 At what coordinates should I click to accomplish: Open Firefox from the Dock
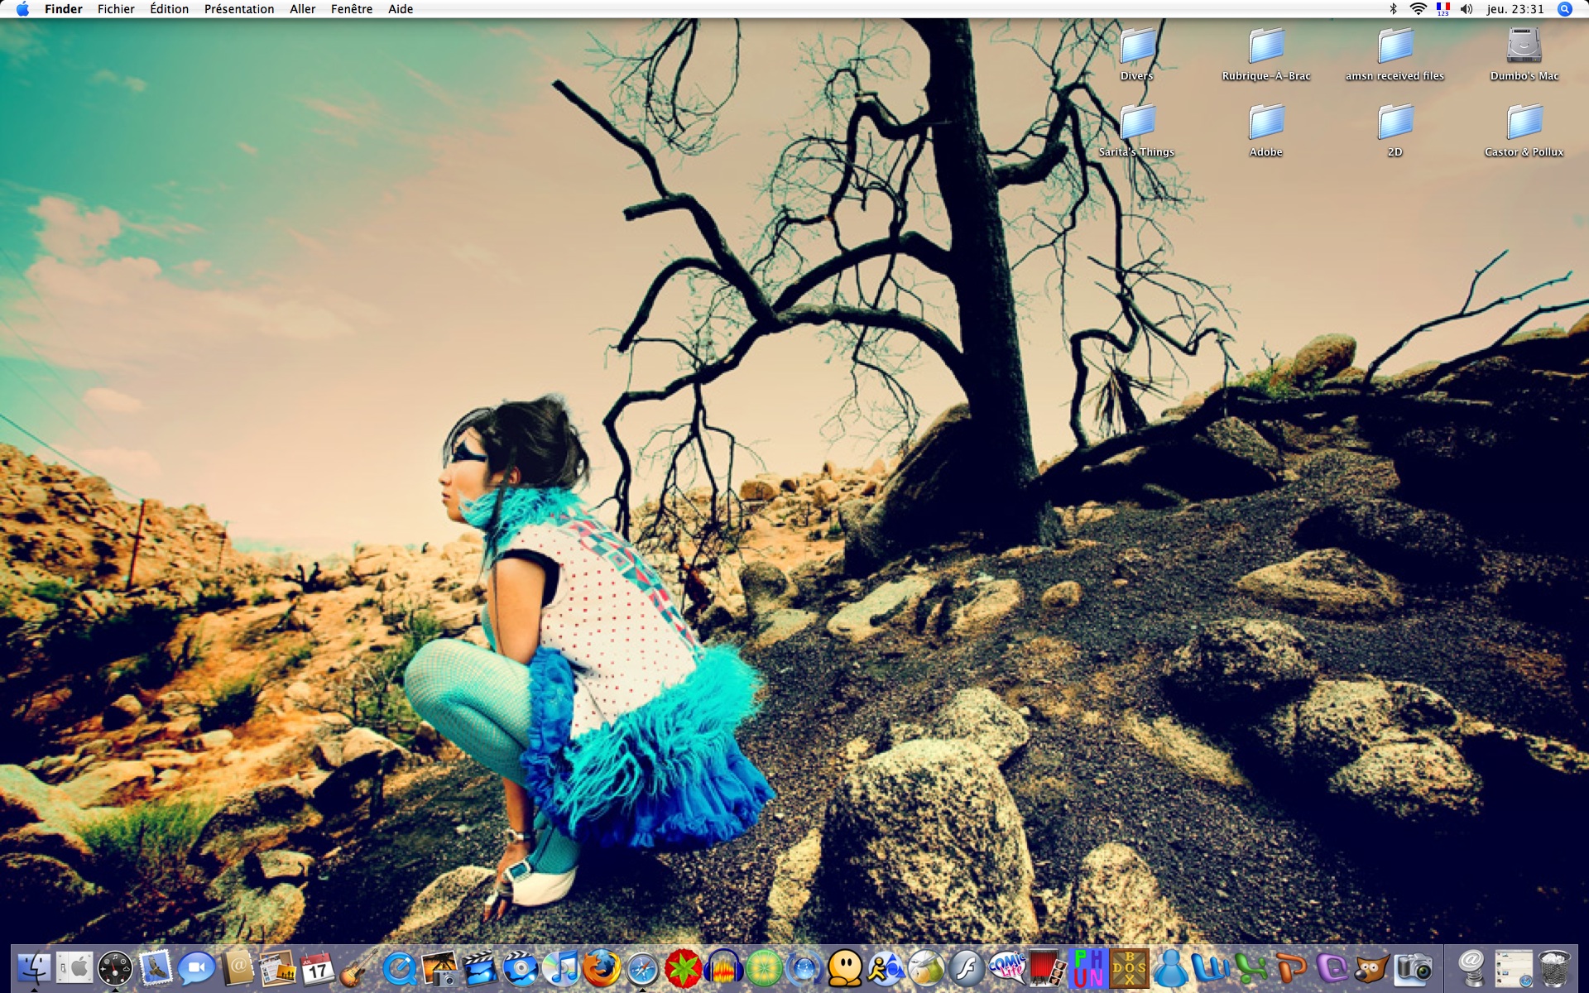click(x=602, y=967)
